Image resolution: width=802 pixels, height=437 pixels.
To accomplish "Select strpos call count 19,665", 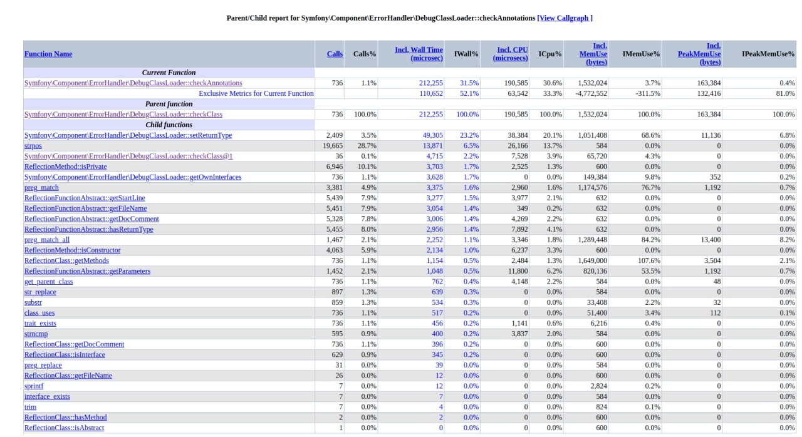I will click(333, 146).
